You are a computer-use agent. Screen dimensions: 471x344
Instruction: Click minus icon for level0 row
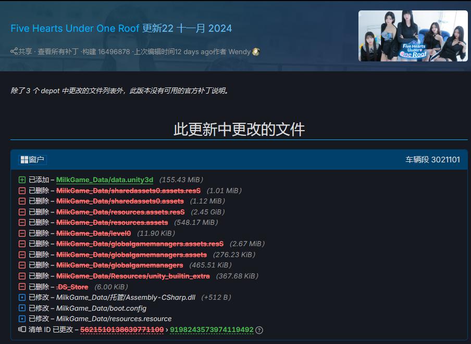22,233
